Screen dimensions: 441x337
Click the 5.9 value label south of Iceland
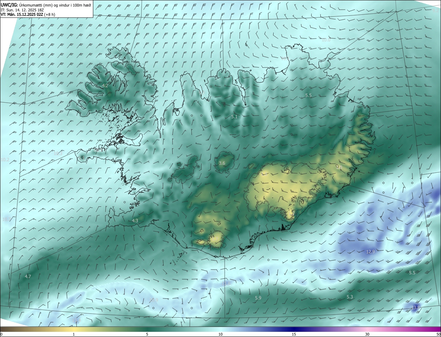[258, 298]
